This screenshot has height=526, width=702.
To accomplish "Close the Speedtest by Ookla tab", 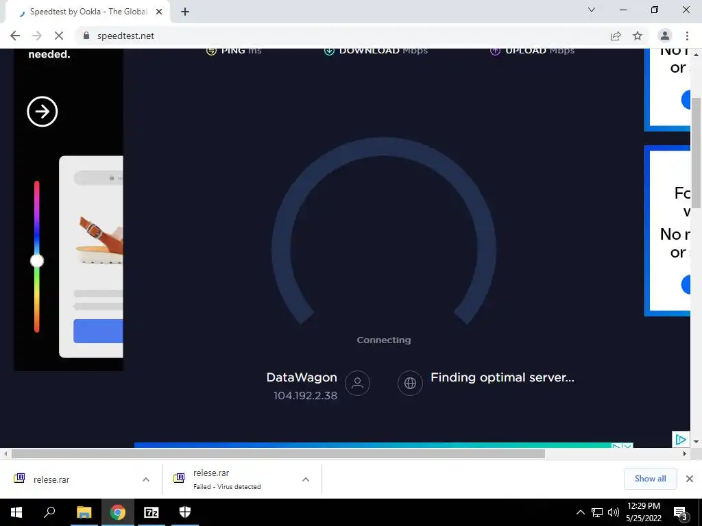I will [x=159, y=12].
